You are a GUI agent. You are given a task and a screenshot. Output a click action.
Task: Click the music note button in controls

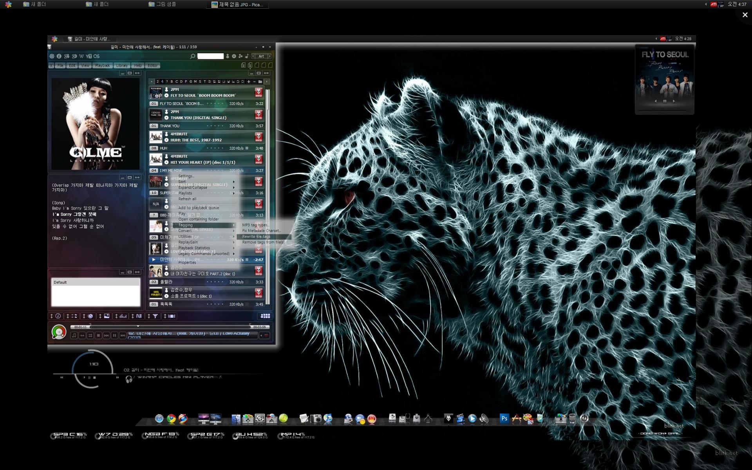tap(74, 336)
